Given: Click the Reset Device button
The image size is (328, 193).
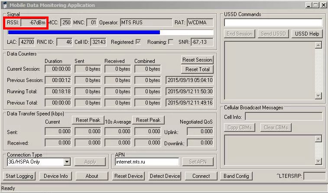Looking at the screenshot, I should [128, 176].
